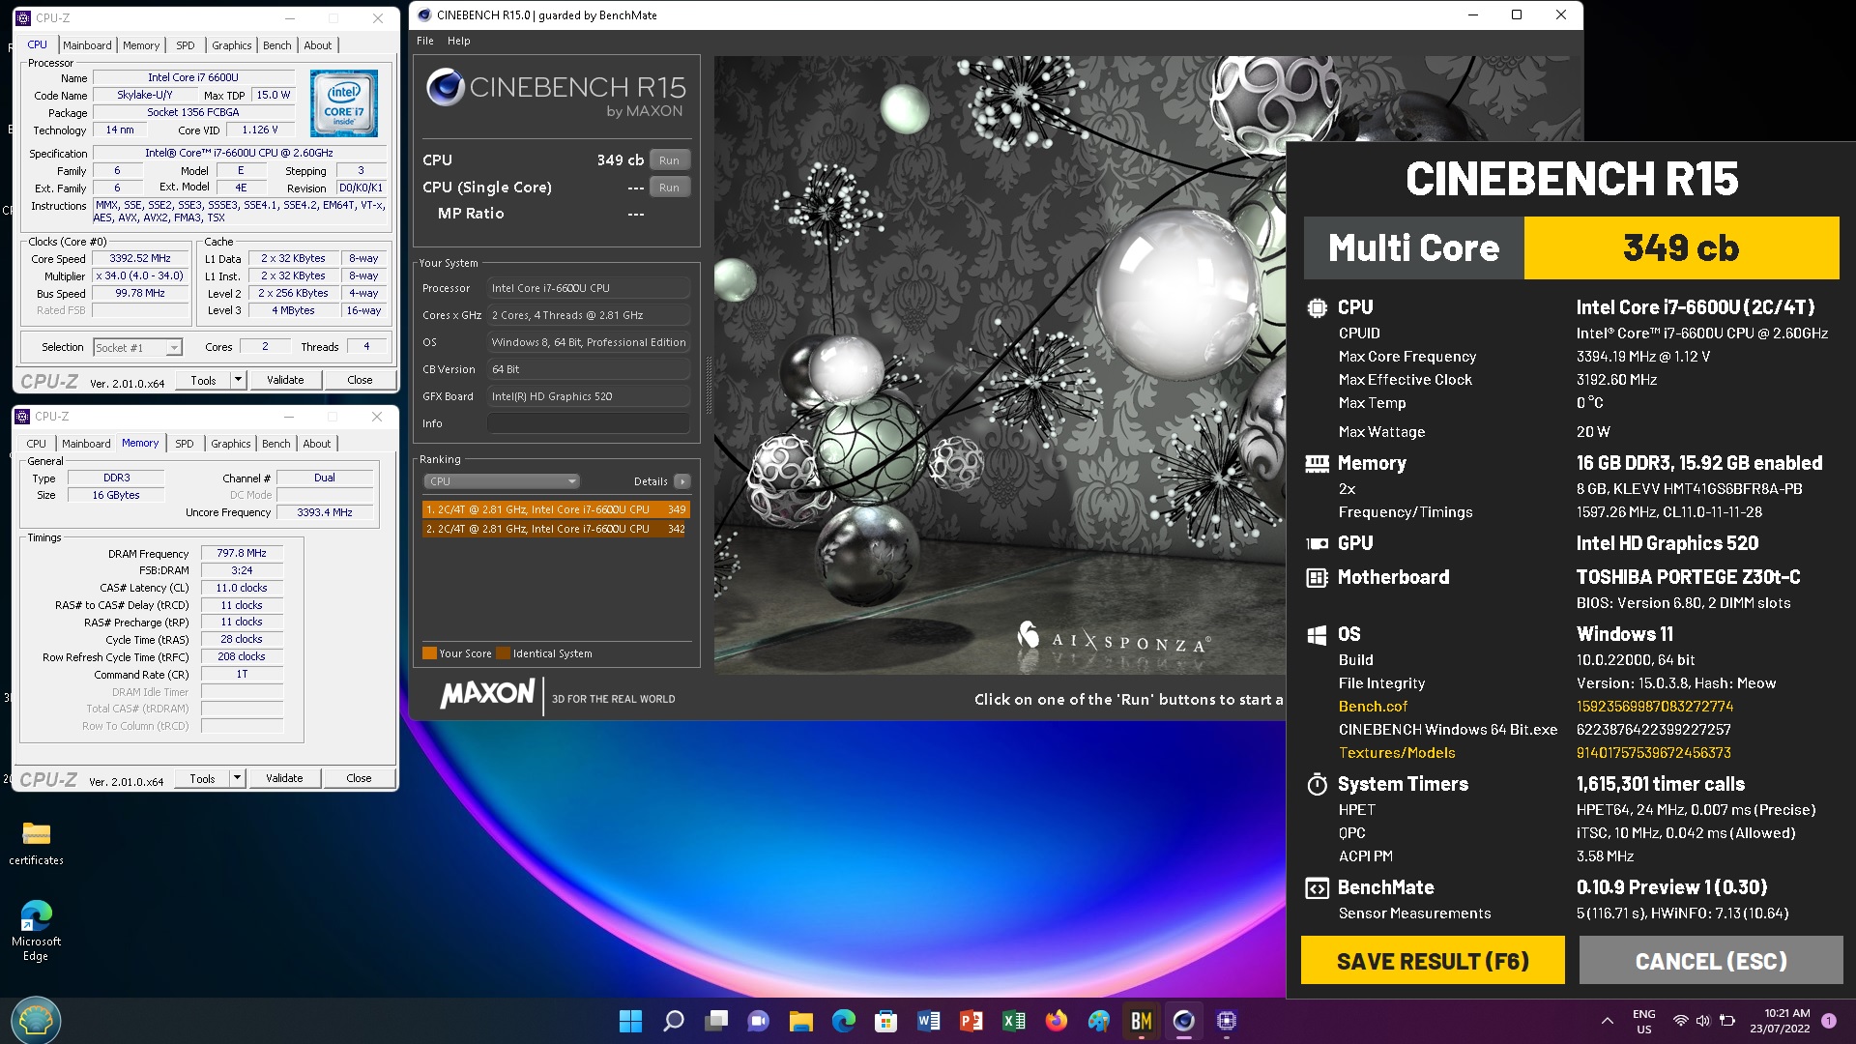Image resolution: width=1856 pixels, height=1044 pixels.
Task: Open Bench tab in top CPU-Z
Action: 277,45
